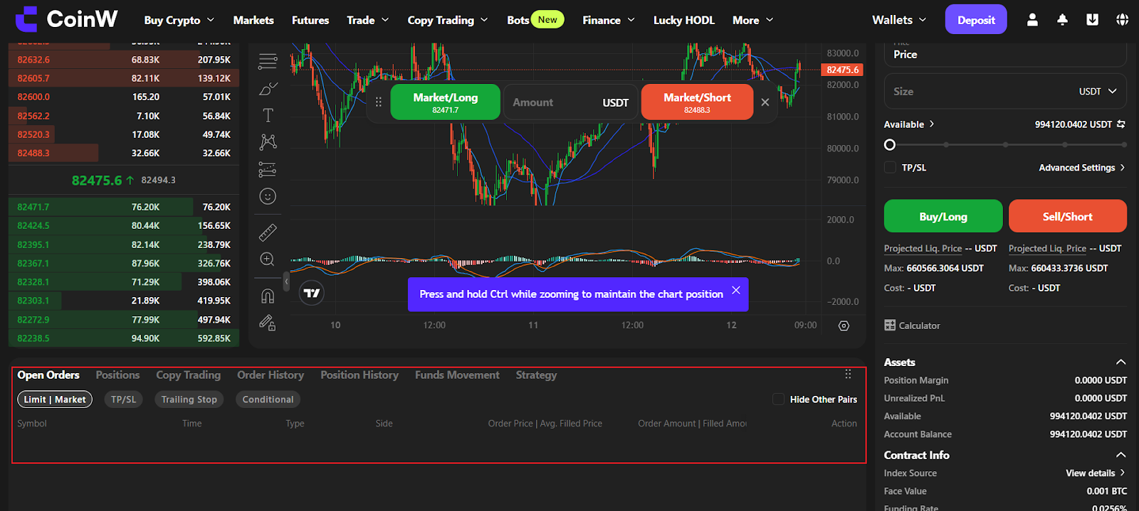Open the Size unit USDT dropdown
The width and height of the screenshot is (1139, 511).
click(1098, 92)
